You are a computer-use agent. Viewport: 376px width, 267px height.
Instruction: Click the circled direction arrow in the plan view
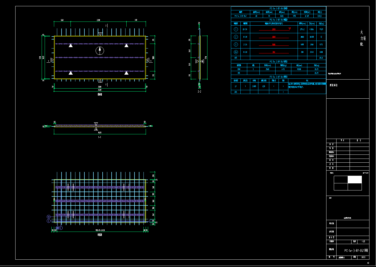coord(100,51)
